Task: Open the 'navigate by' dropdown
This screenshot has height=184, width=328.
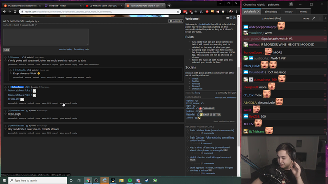Action: pyautogui.click(x=32, y=21)
